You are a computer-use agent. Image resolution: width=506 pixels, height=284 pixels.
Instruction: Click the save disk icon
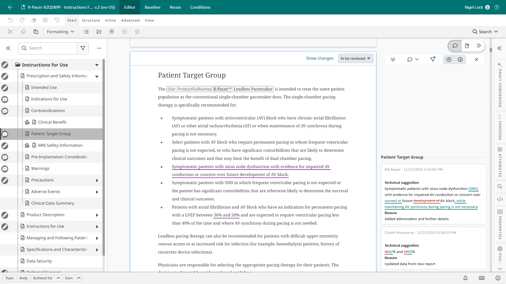(45, 20)
